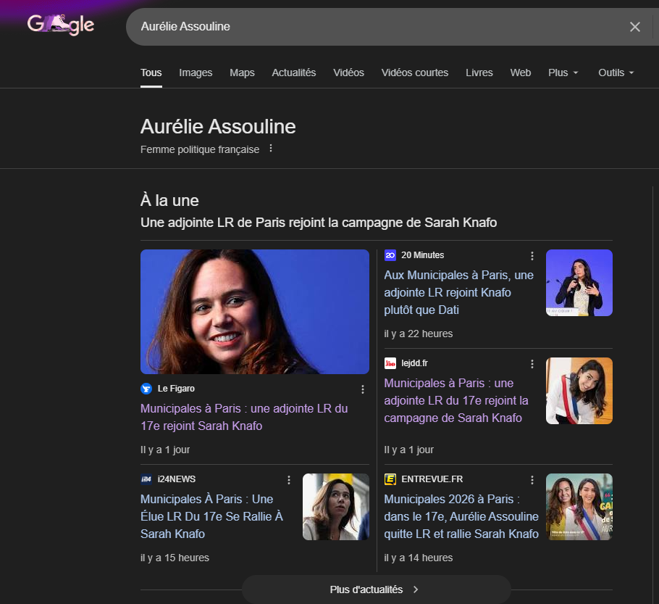Expand Plus d'actualités news section
This screenshot has width=659, height=604.
(x=375, y=589)
